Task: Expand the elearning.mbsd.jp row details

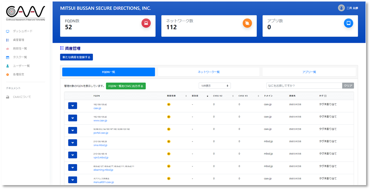Action: click(x=73, y=167)
